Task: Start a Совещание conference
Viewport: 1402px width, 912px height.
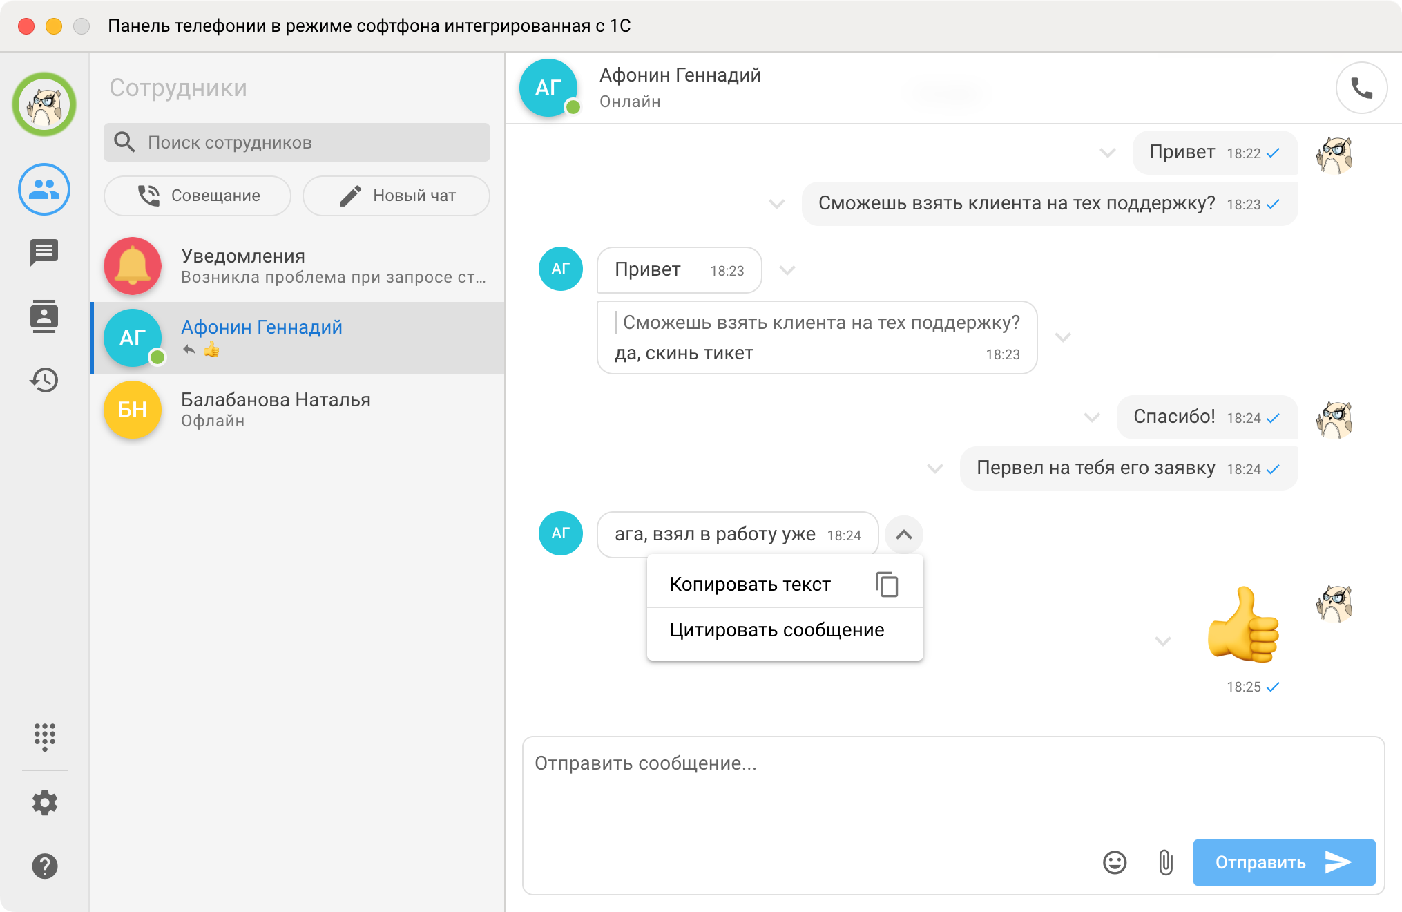Action: coord(198,196)
